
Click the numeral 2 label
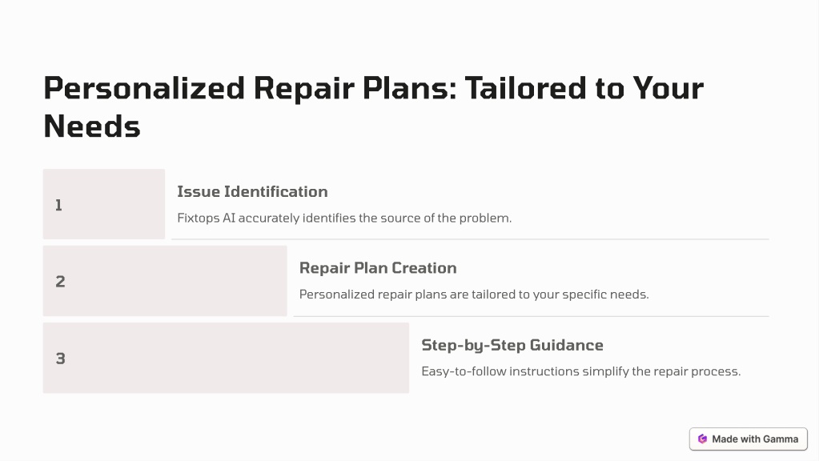[61, 282]
